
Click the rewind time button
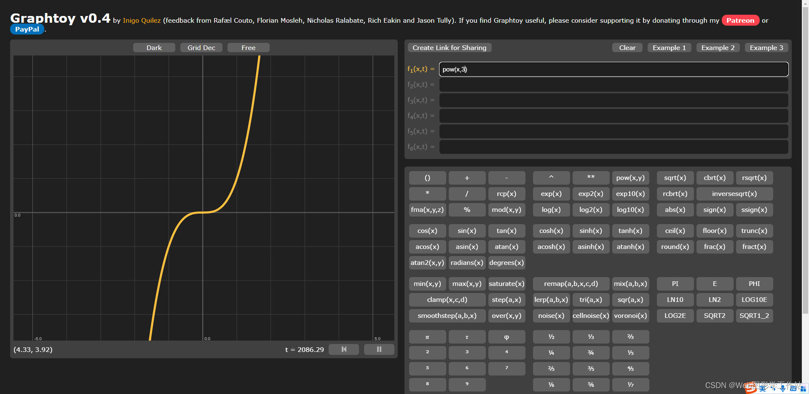pyautogui.click(x=344, y=349)
